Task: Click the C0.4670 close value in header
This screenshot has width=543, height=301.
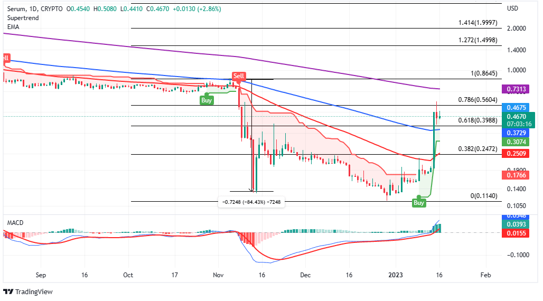Action: 157,9
